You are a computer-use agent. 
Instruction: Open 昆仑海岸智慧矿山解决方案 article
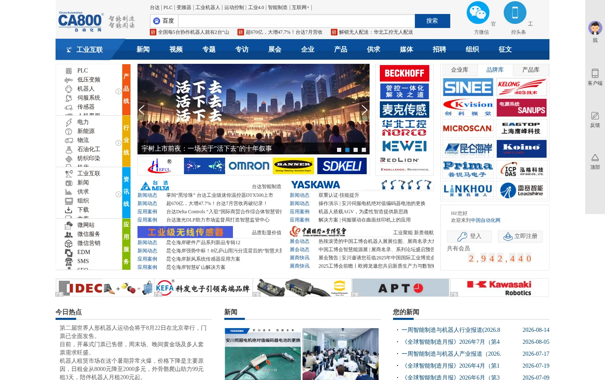pyautogui.click(x=196, y=267)
